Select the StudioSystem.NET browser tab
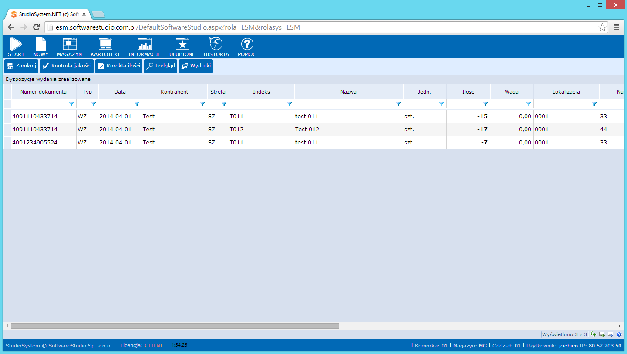This screenshot has height=354, width=627. pyautogui.click(x=47, y=14)
